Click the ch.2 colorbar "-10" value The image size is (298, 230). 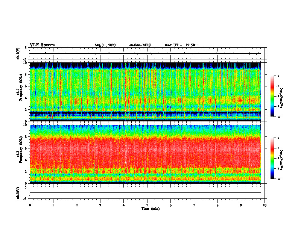coord(278,179)
